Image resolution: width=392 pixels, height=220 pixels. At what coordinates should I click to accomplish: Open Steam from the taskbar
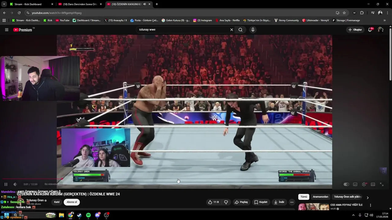coord(80,215)
